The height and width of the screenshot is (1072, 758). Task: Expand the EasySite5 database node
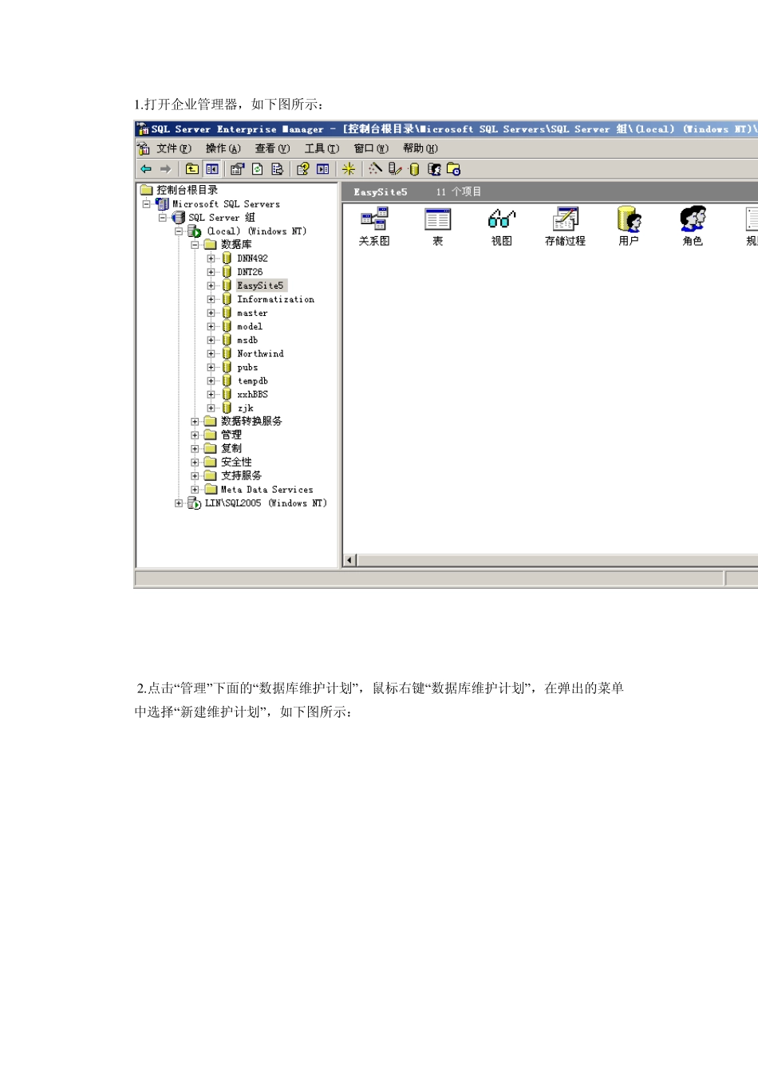(x=211, y=286)
